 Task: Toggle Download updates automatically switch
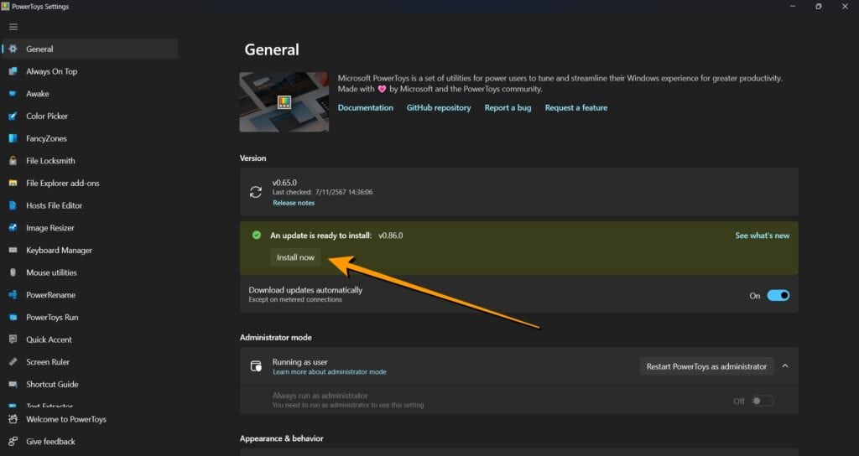778,295
